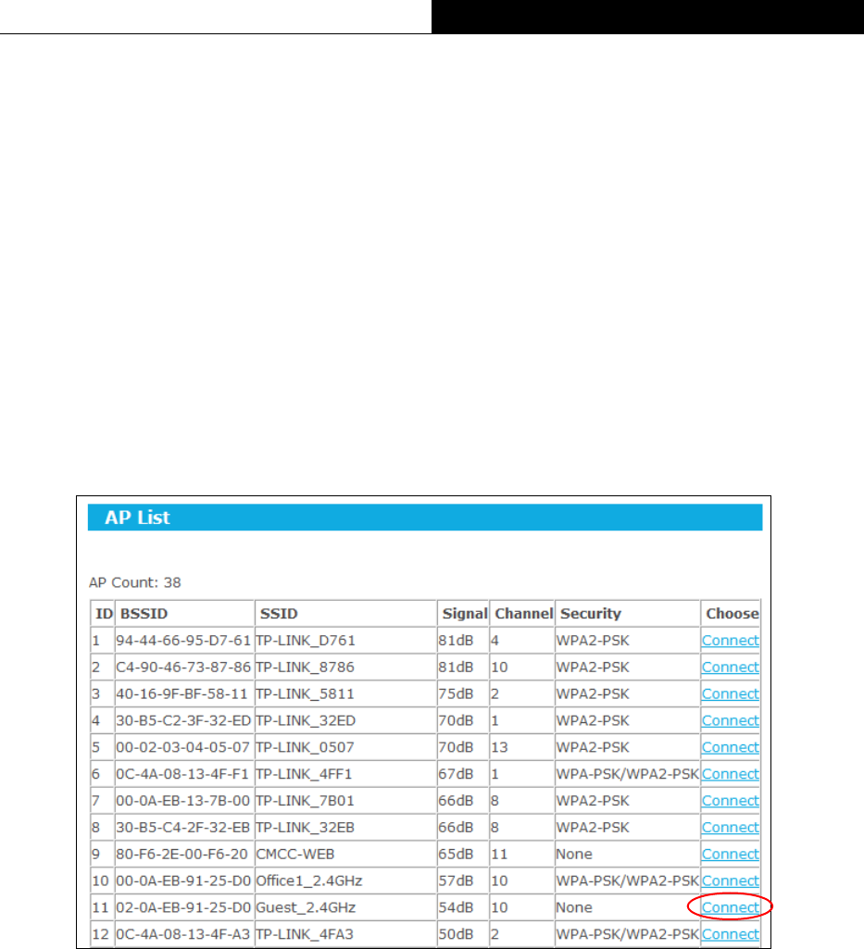864x949 pixels.
Task: Select BSSID 00-0A-EB-13-7B-00 cell
Action: coord(183,800)
